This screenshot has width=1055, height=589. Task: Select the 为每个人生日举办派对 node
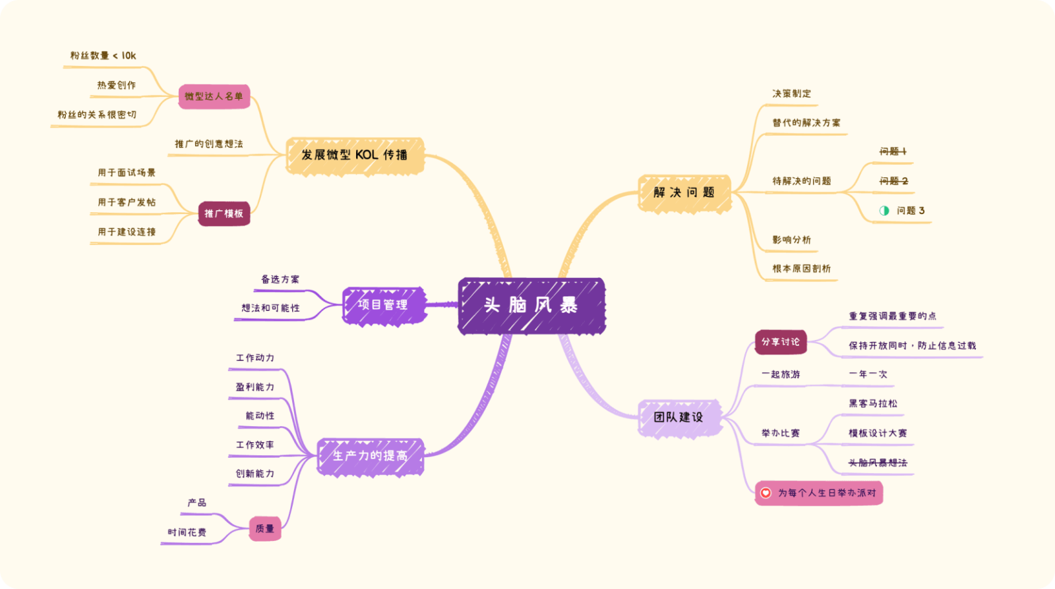[819, 493]
